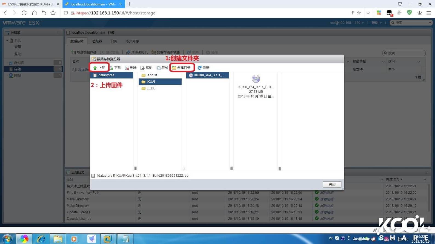Click the 关闭 button to close the browser
This screenshot has width=435, height=244.
332,184
